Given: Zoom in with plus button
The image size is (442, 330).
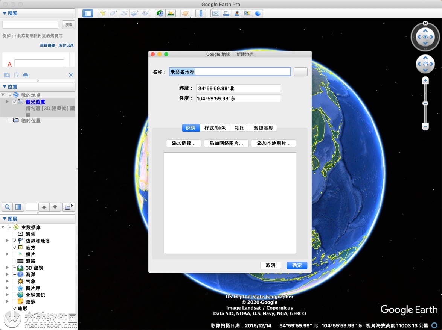Looking at the screenshot, I should (425, 81).
